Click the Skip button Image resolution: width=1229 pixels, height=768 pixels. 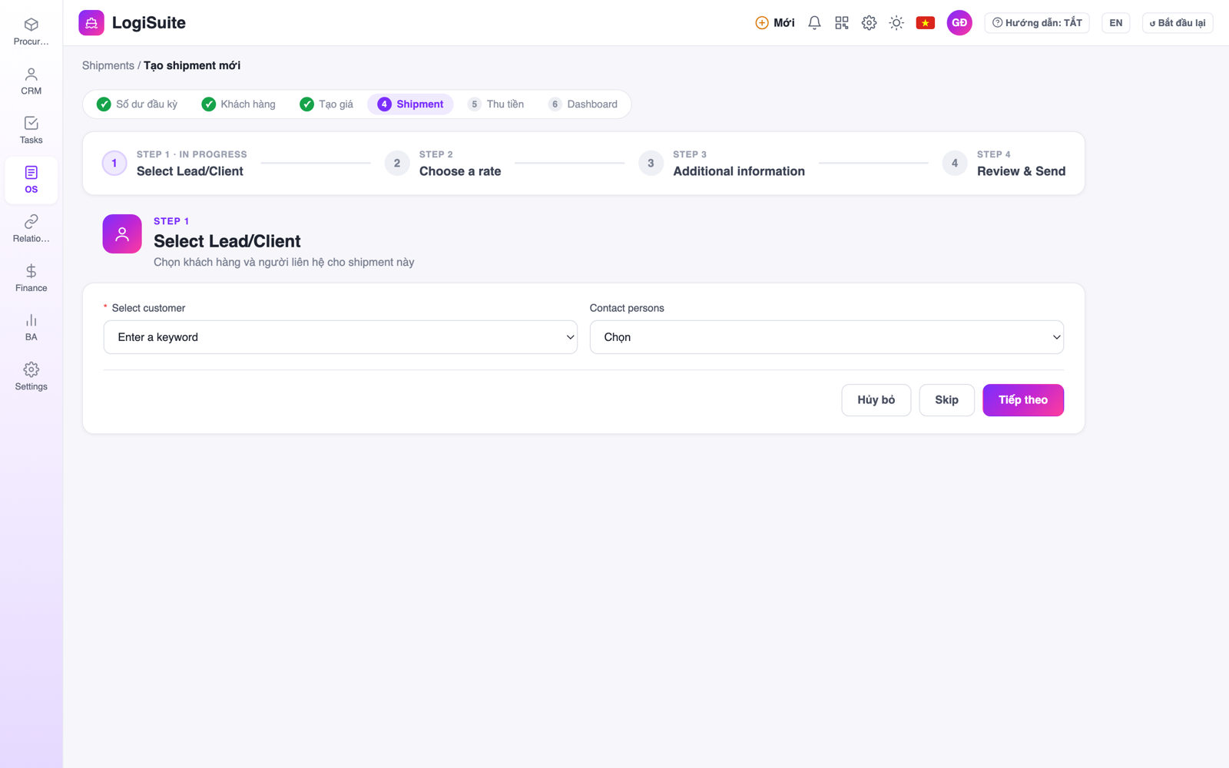pos(946,400)
